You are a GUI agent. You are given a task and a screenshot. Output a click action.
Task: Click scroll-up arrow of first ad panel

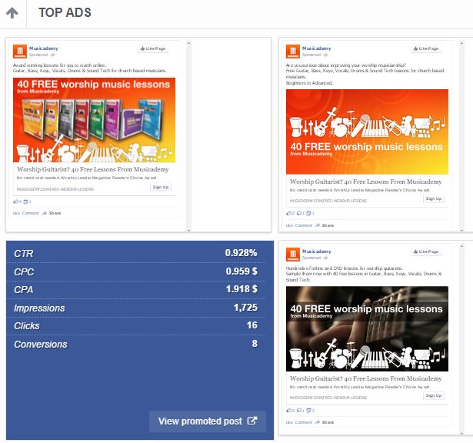tap(188, 43)
